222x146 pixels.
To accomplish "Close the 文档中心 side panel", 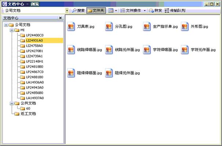I will click(60, 18).
